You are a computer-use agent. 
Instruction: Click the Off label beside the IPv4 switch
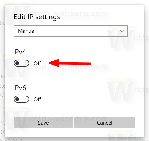click(37, 64)
